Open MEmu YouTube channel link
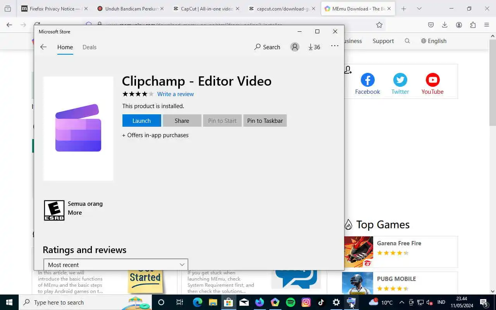496x310 pixels. coord(432,84)
